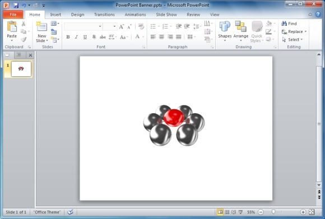Switch to the Design tab
Image resolution: width=325 pixels, height=219 pixels.
click(x=77, y=15)
